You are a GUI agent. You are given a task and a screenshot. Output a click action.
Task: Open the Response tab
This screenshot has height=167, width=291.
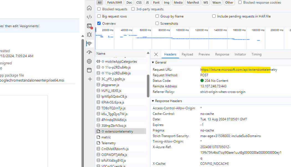pyautogui.click(x=222, y=54)
